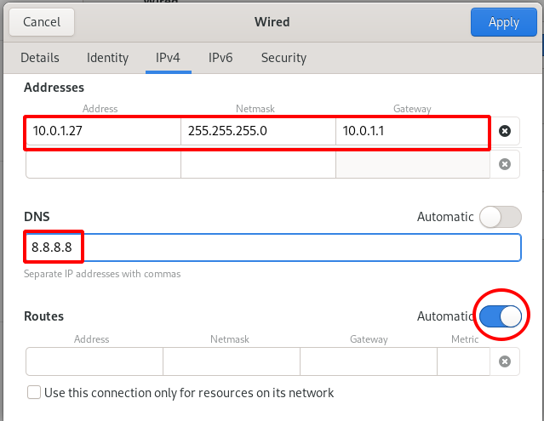Open the Identity tab
This screenshot has height=421, width=544.
pos(107,58)
